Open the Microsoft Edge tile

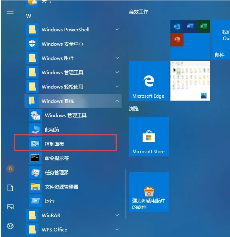click(x=149, y=81)
